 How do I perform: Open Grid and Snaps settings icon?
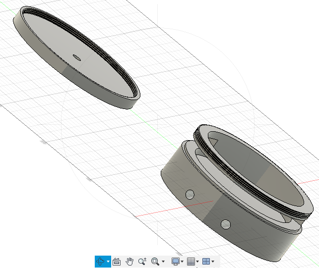[x=191, y=261]
